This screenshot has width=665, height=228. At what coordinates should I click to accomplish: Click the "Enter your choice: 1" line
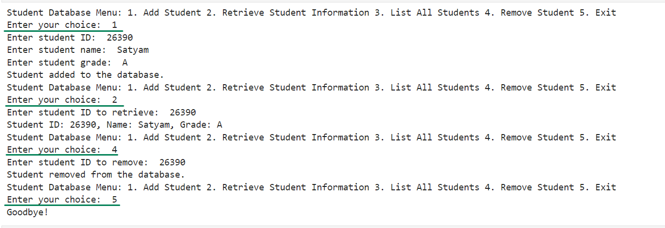pyautogui.click(x=62, y=25)
